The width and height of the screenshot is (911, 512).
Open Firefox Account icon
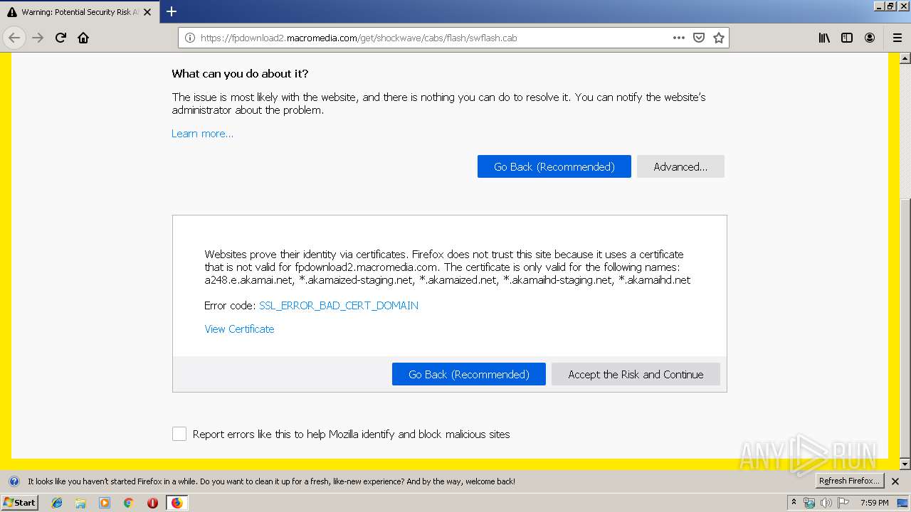click(870, 38)
